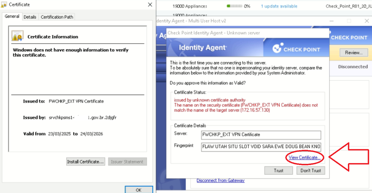The width and height of the screenshot is (372, 193).
Task: Open the 1 update available link
Action: point(279,6)
